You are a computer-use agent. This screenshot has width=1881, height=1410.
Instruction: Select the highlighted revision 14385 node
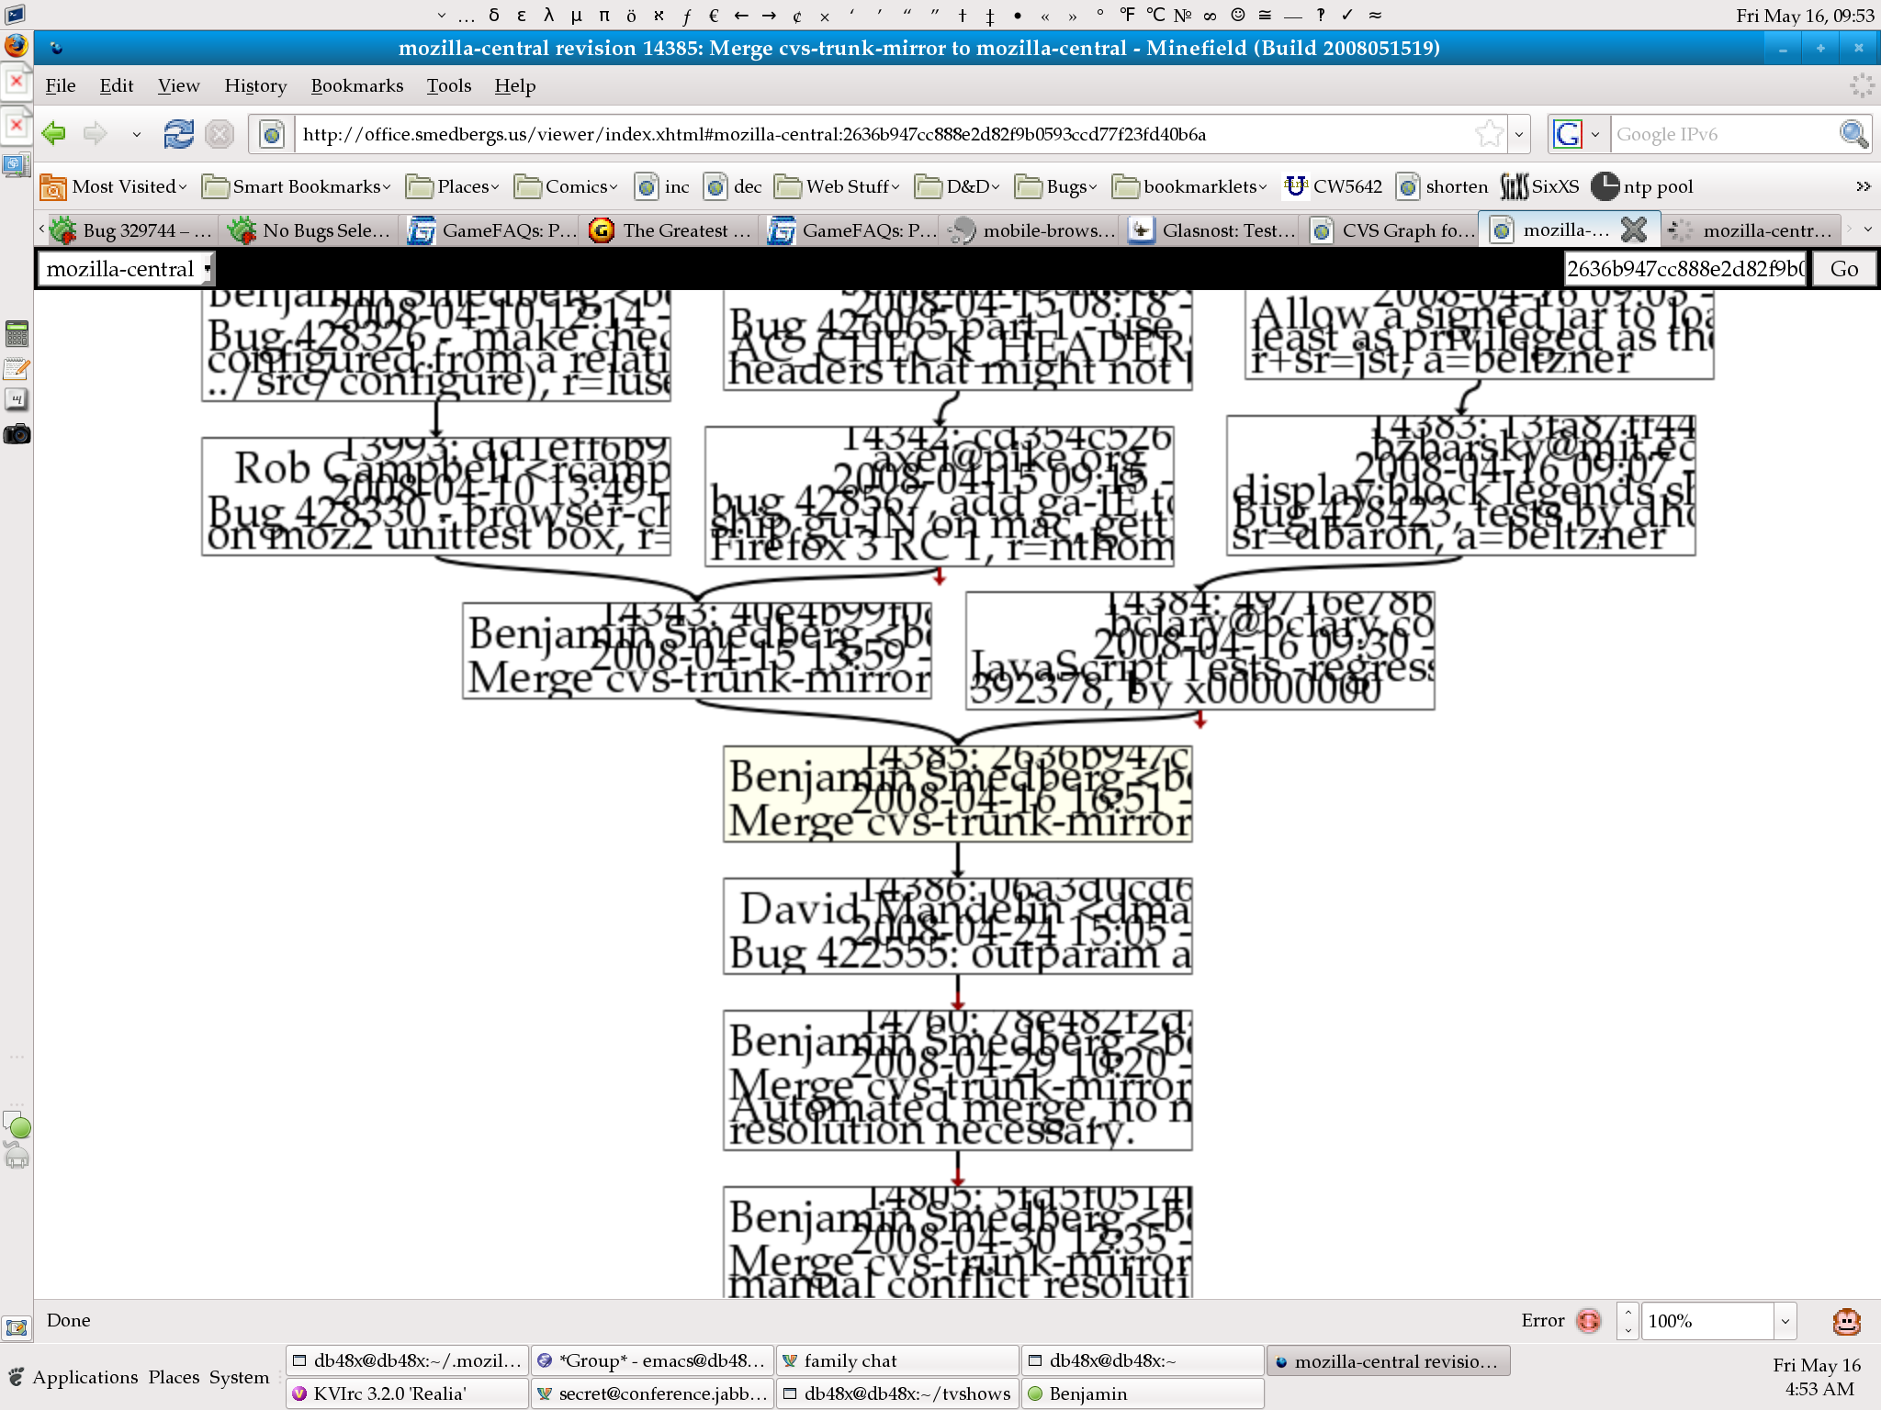coord(958,794)
